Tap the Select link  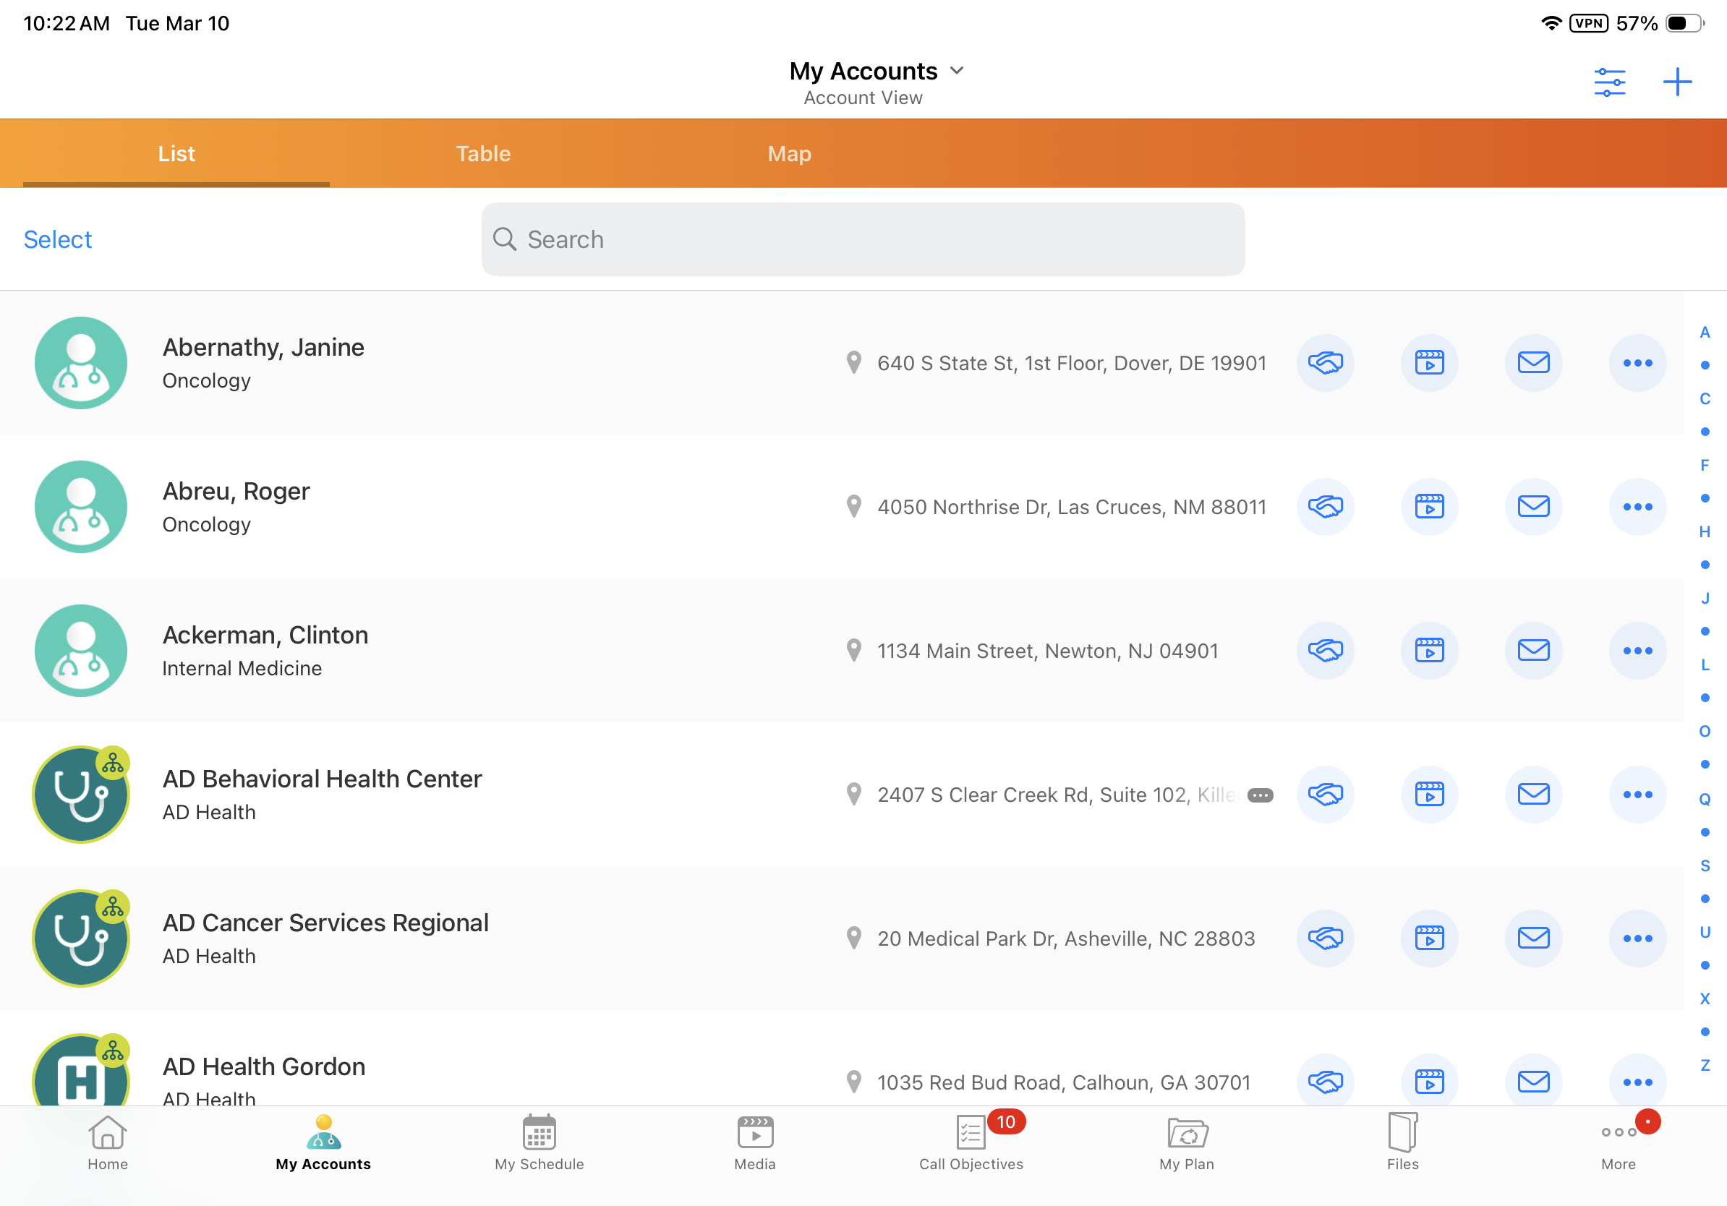tap(57, 240)
